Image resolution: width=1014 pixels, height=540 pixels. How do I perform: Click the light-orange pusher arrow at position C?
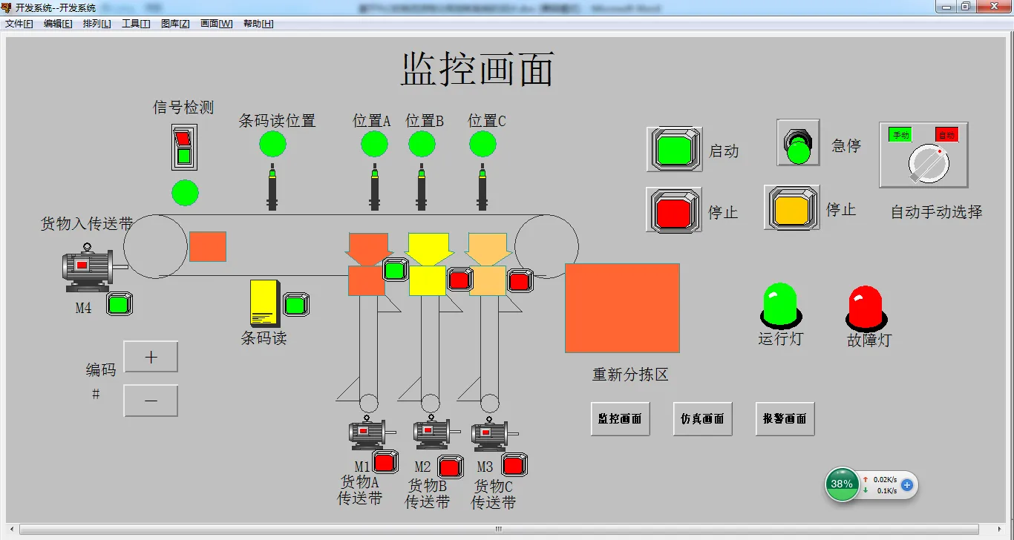click(488, 248)
